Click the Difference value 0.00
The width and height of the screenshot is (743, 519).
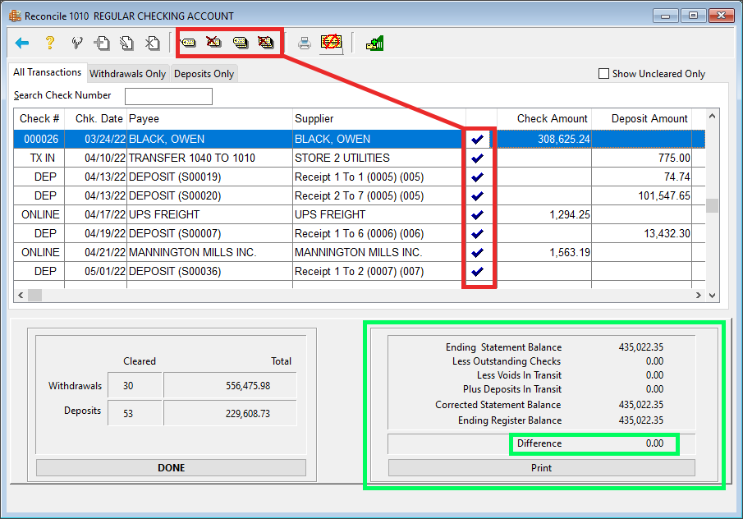pos(654,443)
